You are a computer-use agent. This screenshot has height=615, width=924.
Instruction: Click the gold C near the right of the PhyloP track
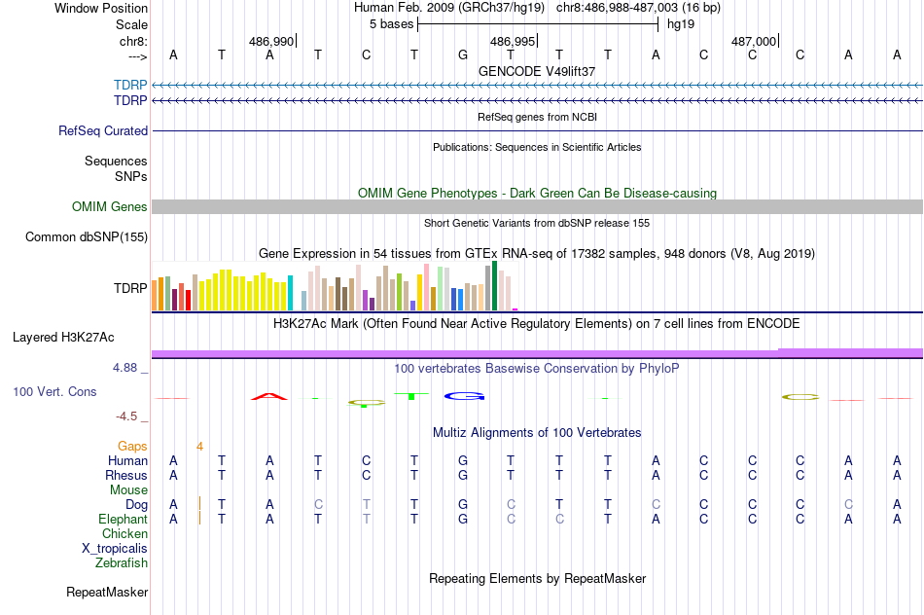(800, 397)
